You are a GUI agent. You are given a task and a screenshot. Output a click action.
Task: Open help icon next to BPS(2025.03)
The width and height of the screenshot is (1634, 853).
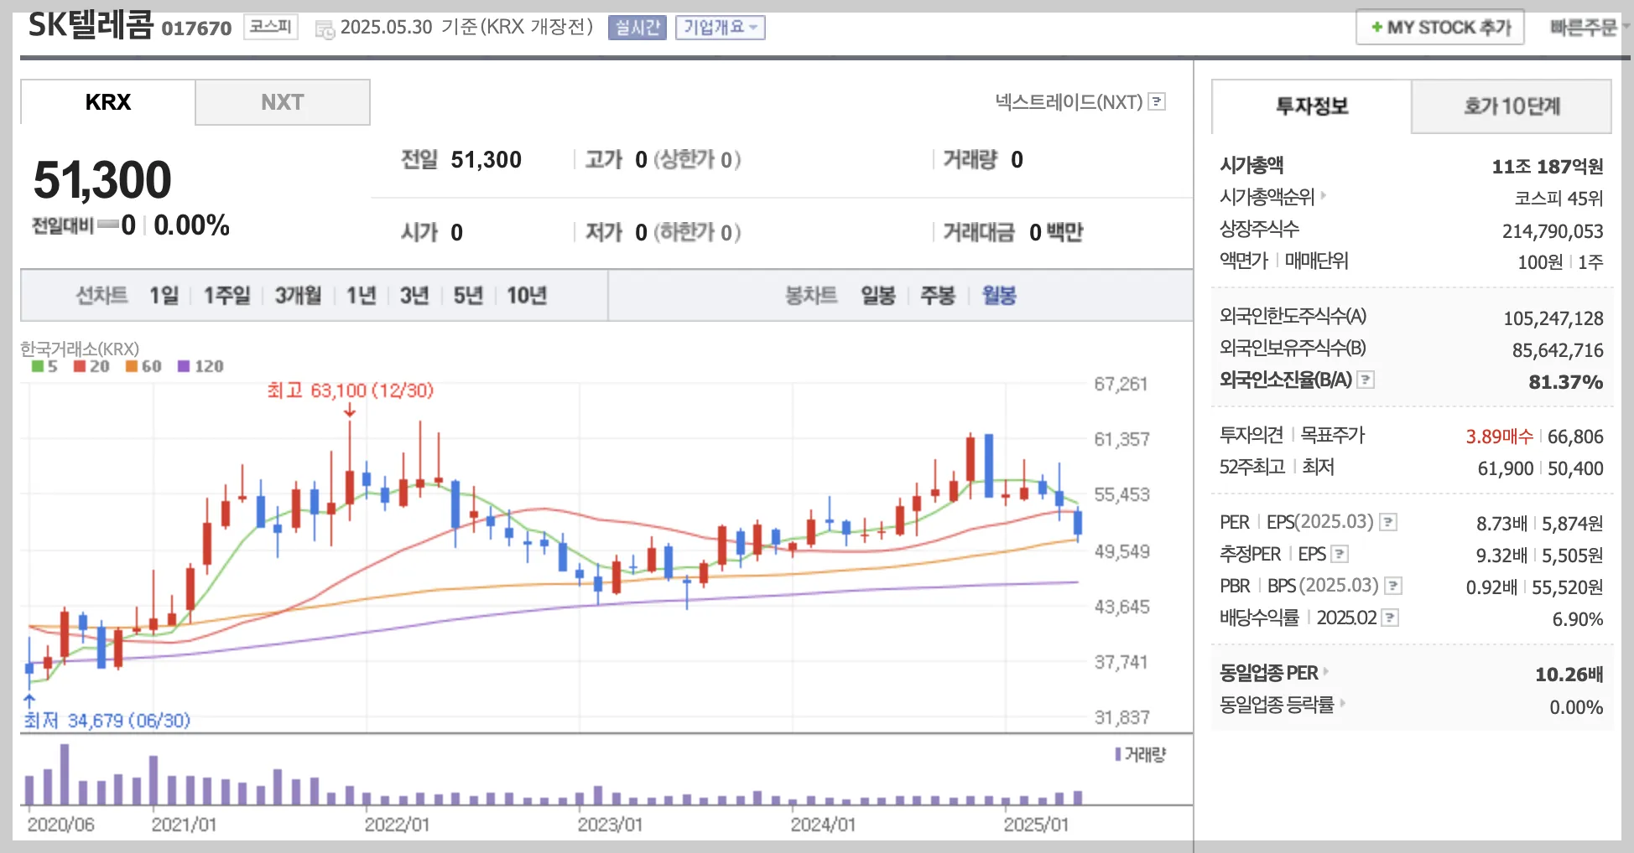coord(1392,586)
